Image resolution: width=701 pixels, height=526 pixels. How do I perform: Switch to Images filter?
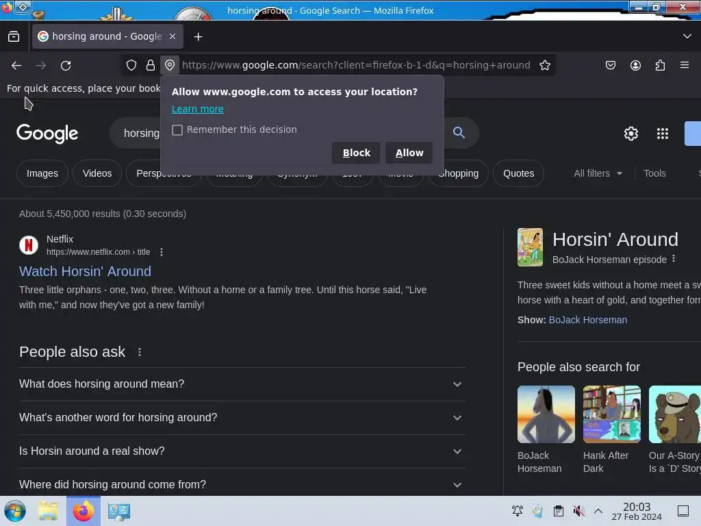(42, 173)
